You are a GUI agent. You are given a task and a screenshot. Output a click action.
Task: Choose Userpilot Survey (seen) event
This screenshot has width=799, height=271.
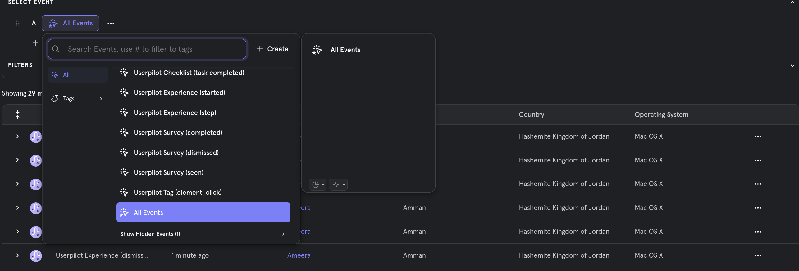tap(203, 172)
